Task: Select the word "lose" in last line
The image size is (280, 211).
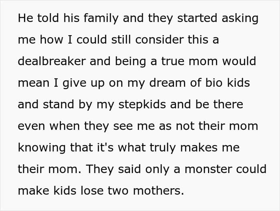Action: pyautogui.click(x=92, y=190)
